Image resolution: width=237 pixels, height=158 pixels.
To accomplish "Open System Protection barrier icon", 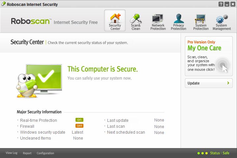I will (x=200, y=19).
